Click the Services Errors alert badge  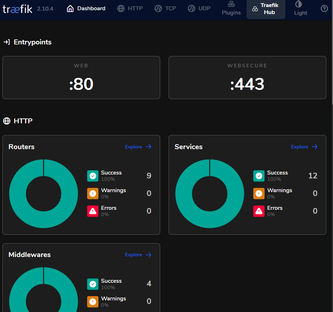tap(259, 211)
